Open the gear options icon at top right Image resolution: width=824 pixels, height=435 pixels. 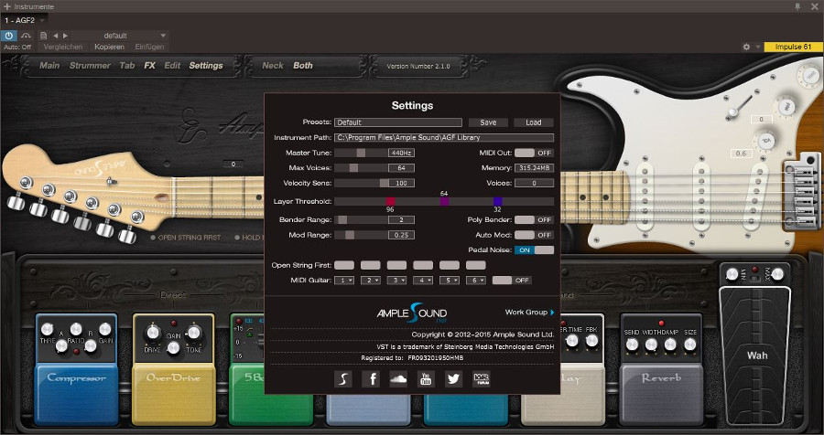746,47
